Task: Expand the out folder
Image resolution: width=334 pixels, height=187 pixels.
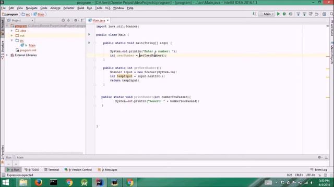Action: pos(11,35)
